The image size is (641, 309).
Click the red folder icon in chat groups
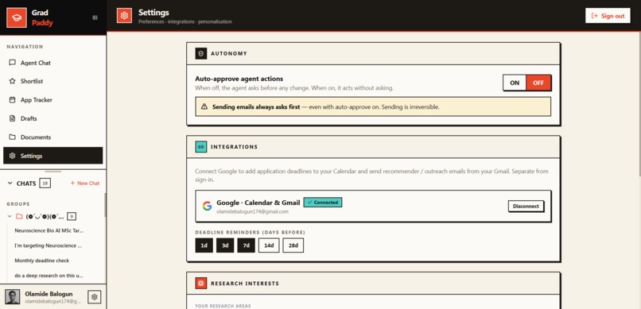[19, 216]
